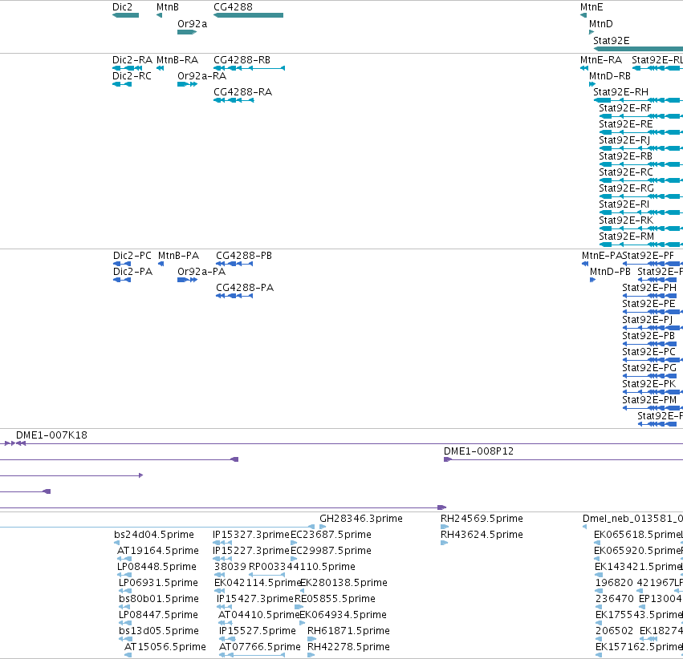Click the bs80b01.5prime EST

[124, 607]
